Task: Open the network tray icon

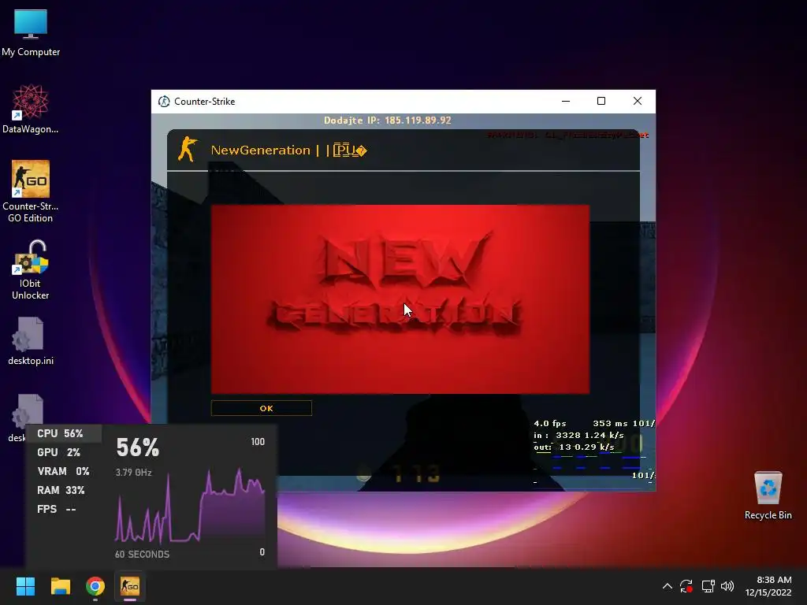Action: (x=708, y=586)
